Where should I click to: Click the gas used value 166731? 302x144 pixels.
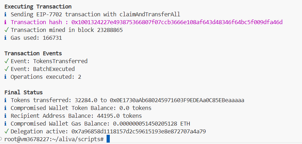(x=52, y=38)
